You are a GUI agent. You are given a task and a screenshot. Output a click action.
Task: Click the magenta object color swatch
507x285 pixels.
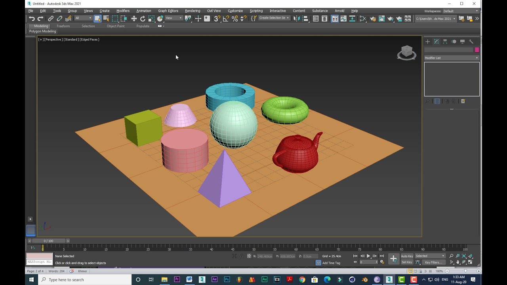[x=477, y=50]
